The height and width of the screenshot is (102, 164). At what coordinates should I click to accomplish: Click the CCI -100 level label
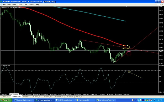160,82
